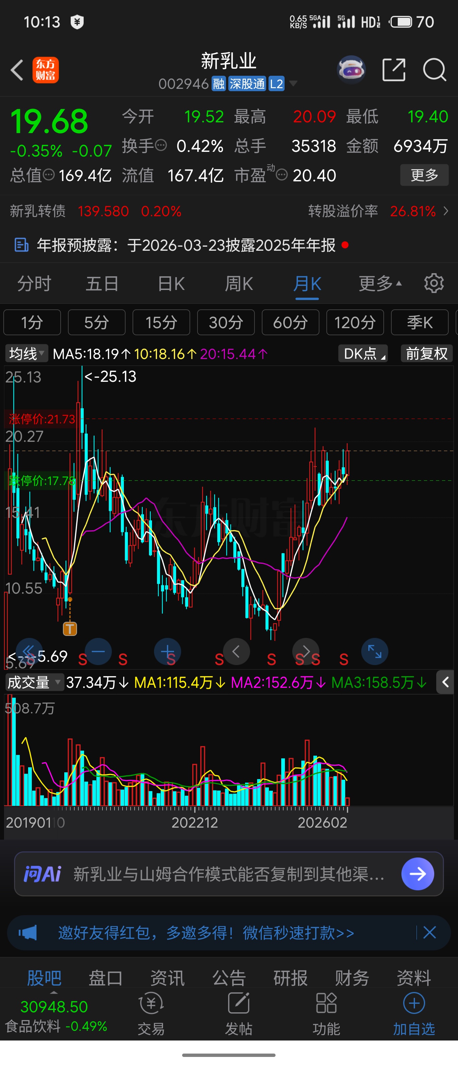Send the 问AI question arrow
The width and height of the screenshot is (458, 1070).
(418, 874)
